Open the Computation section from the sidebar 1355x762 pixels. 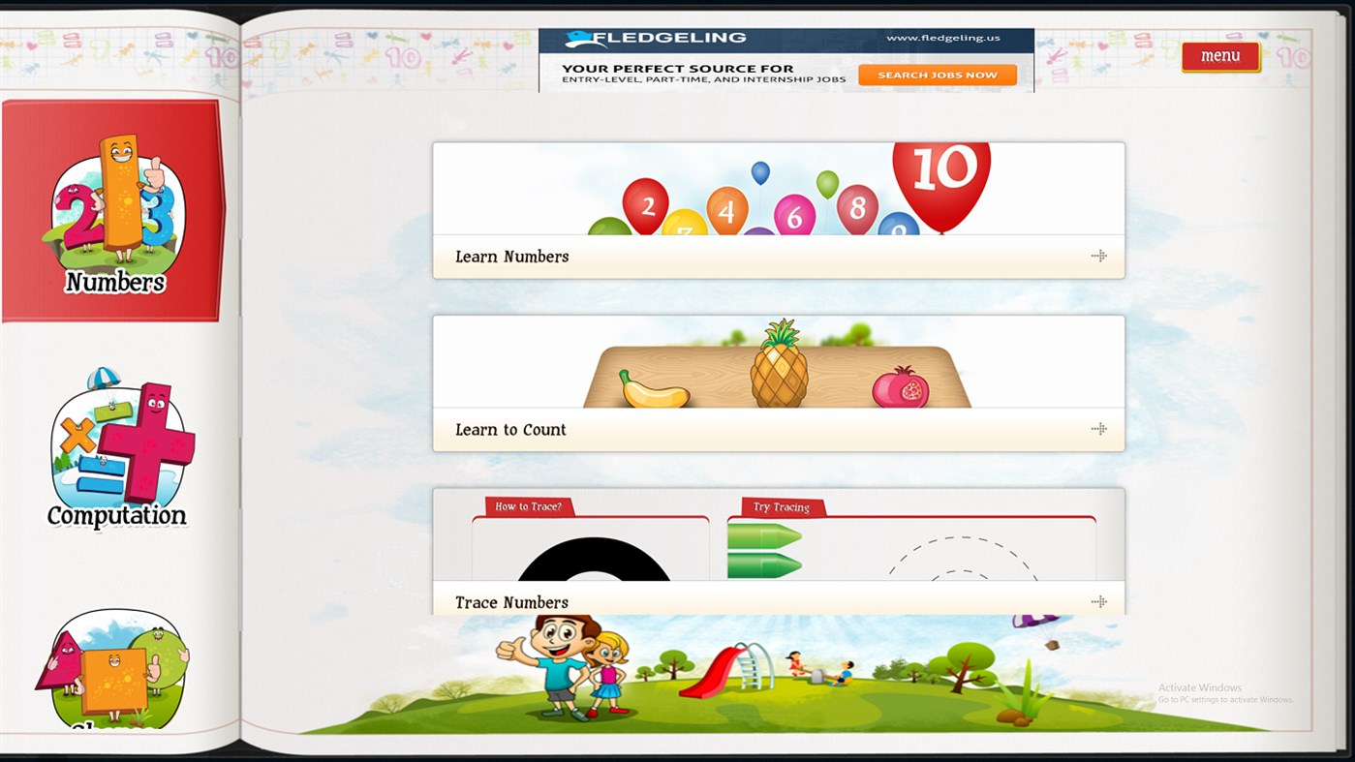pyautogui.click(x=116, y=450)
